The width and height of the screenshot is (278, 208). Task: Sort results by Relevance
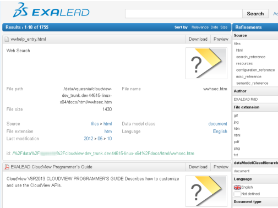[x=200, y=28]
